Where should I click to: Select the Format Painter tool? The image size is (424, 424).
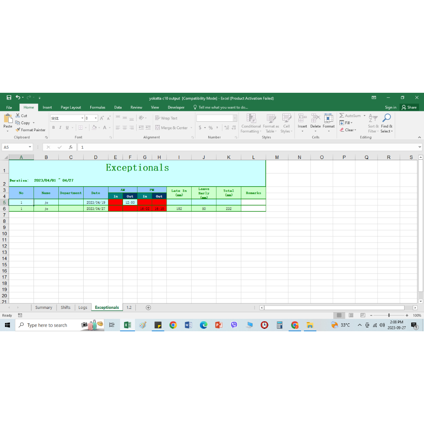point(31,130)
